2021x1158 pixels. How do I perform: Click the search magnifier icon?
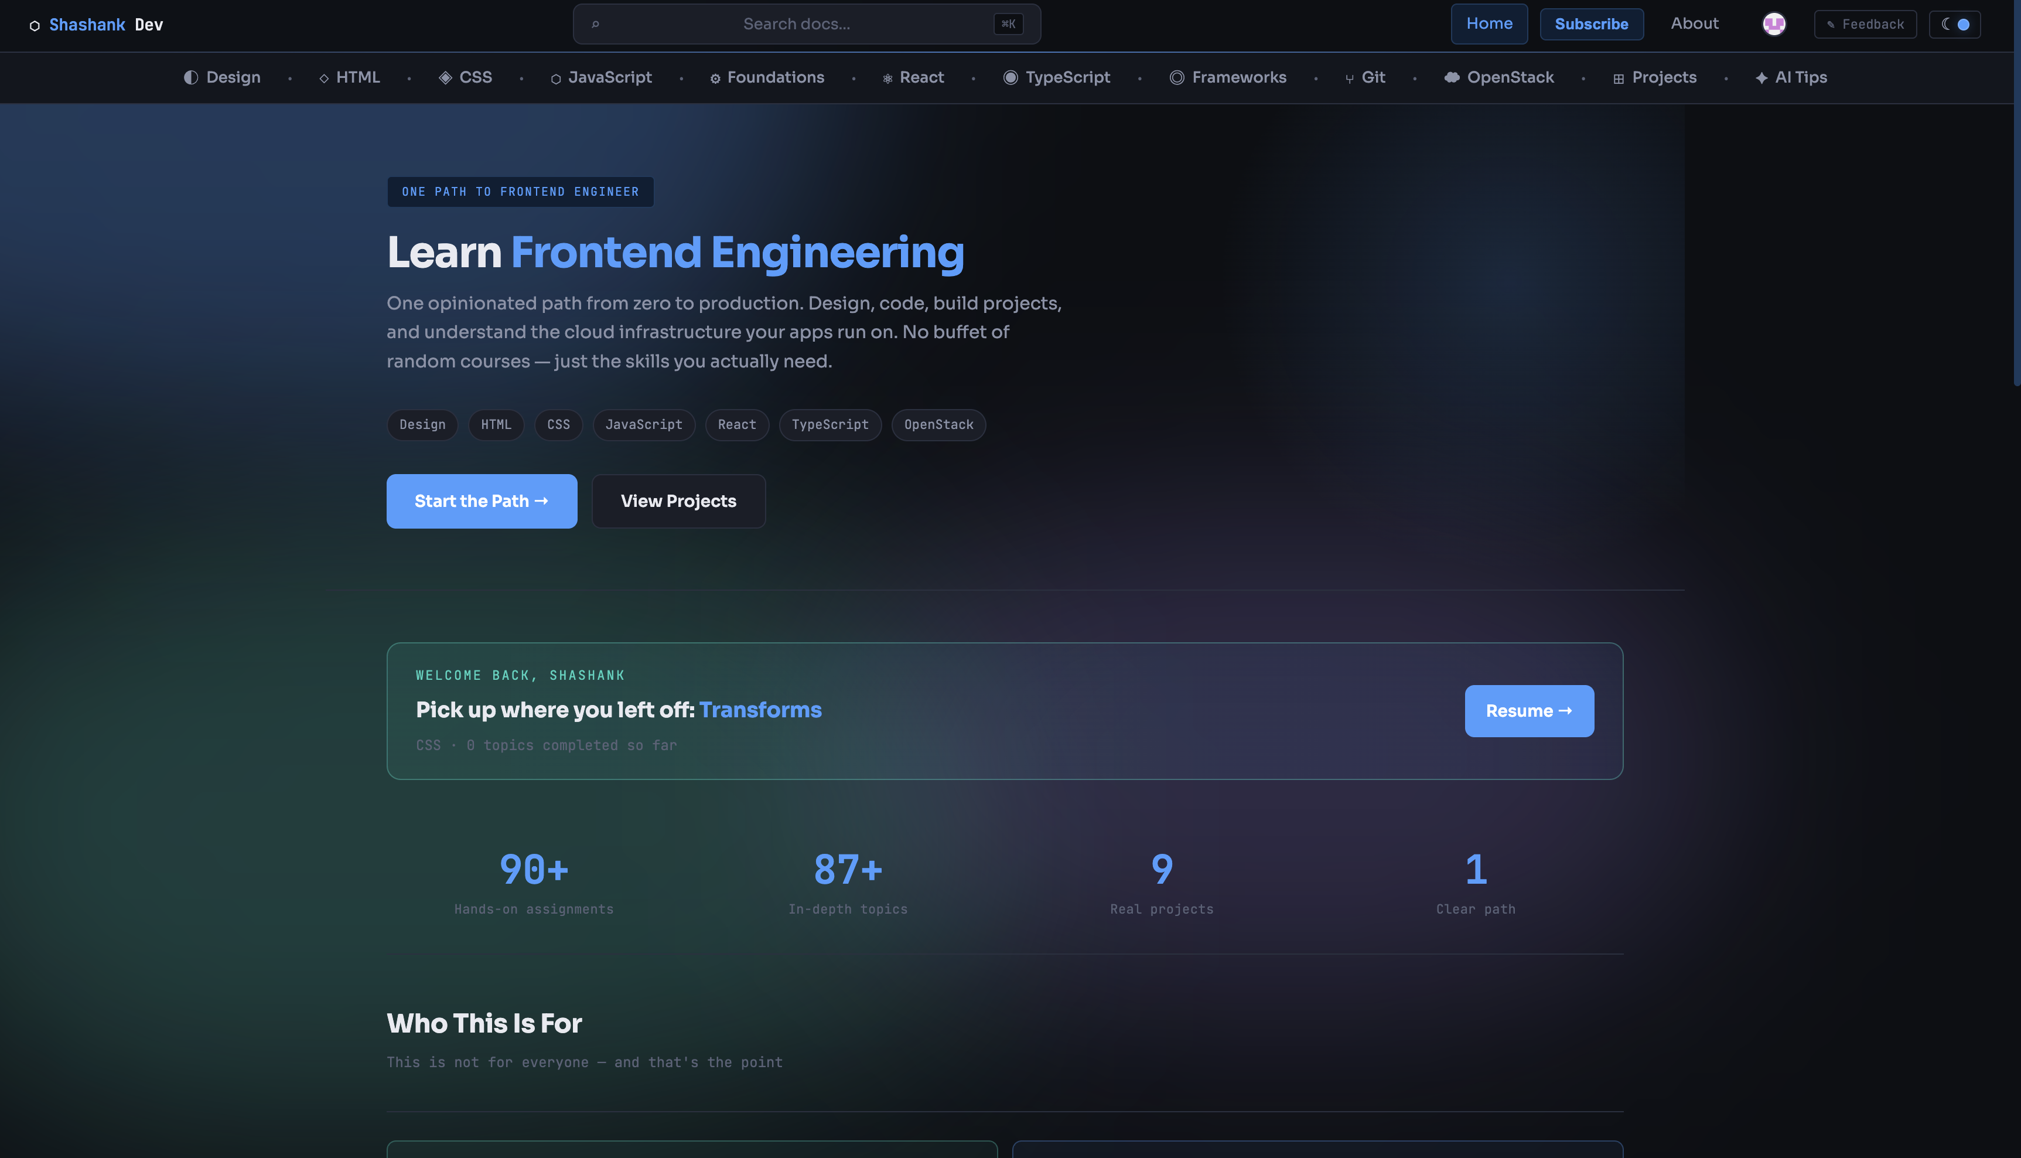[596, 24]
